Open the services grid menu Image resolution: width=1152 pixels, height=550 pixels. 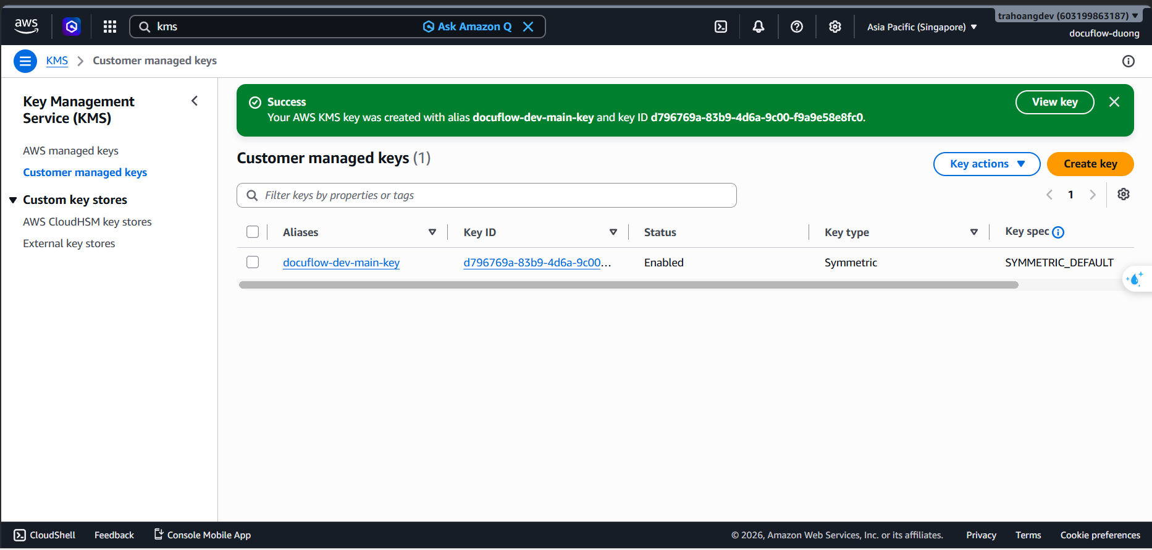(110, 27)
